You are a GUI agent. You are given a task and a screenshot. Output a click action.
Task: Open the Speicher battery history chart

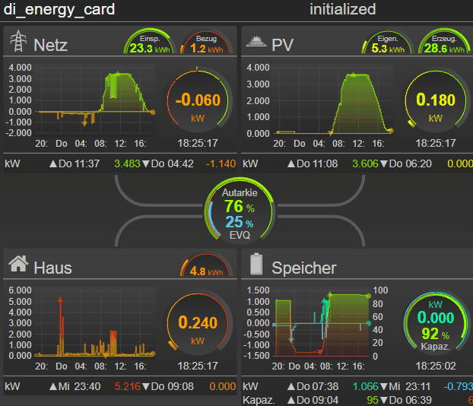[319, 323]
